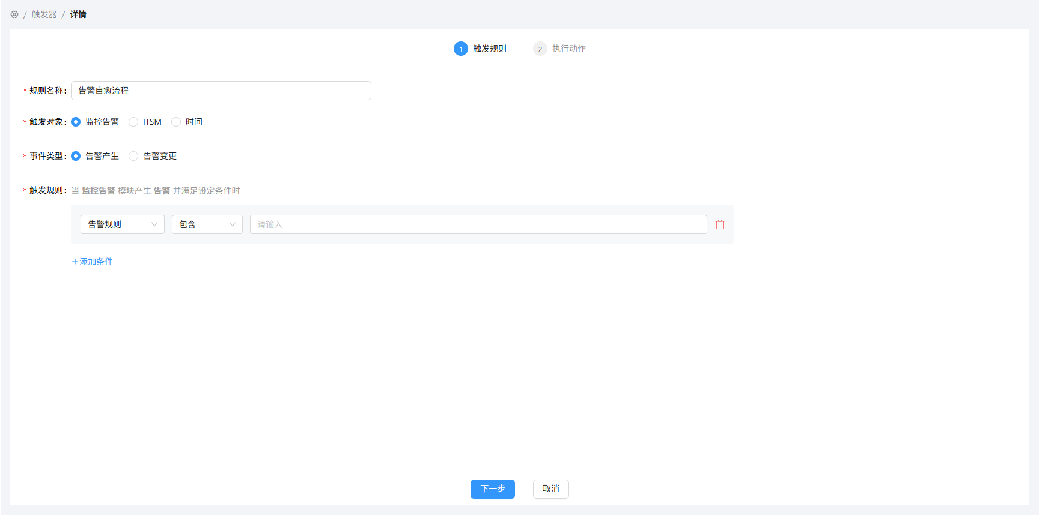The height and width of the screenshot is (515, 1039).
Task: Select the 监控告警 radio option
Action: coord(76,122)
